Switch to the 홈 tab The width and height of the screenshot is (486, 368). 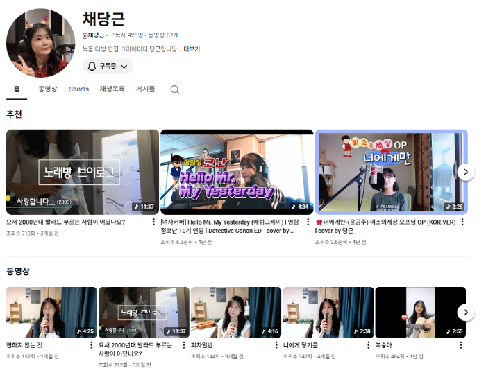(17, 89)
